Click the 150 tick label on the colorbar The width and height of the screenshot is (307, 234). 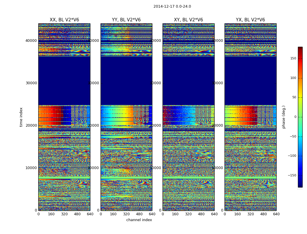293,58
